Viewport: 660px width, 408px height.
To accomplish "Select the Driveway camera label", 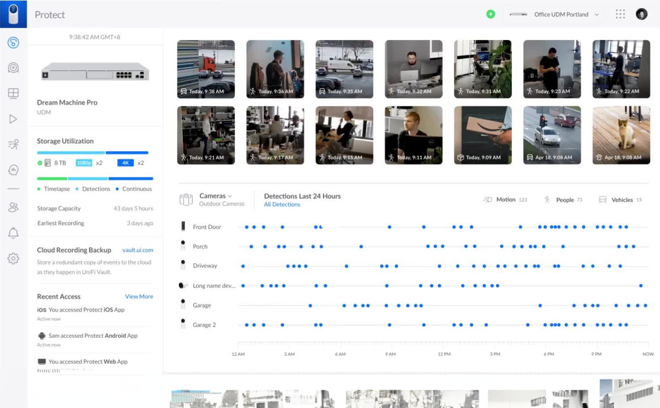I will [x=205, y=266].
